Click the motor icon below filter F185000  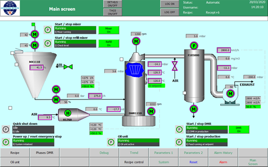194,109
